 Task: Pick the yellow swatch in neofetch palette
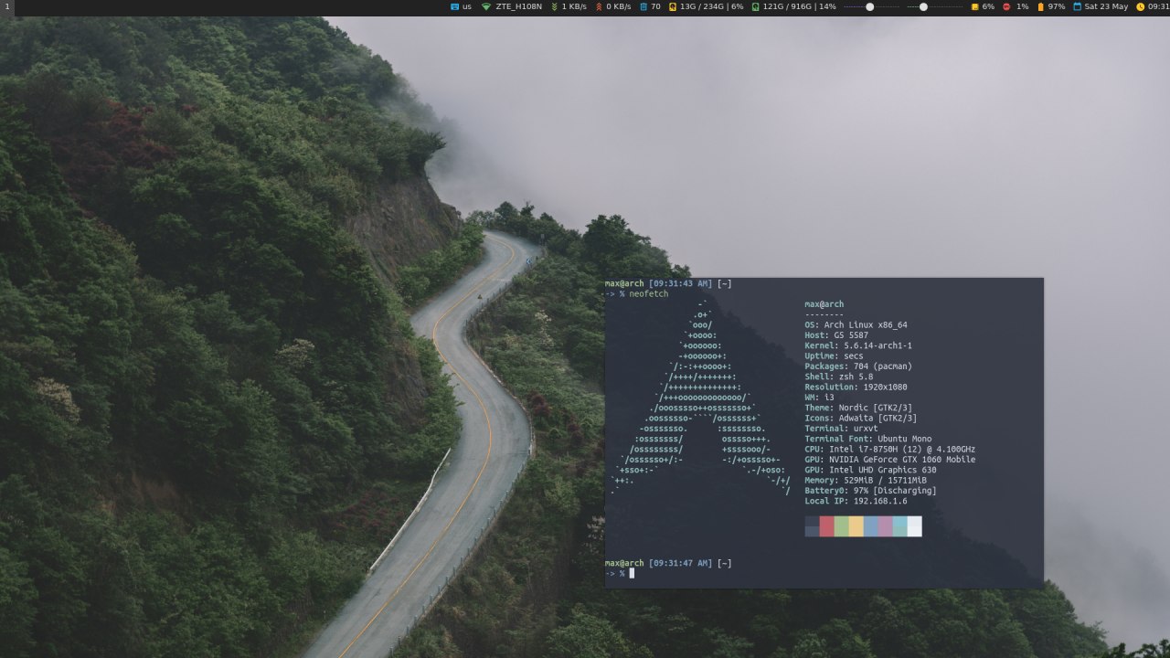[x=856, y=526]
